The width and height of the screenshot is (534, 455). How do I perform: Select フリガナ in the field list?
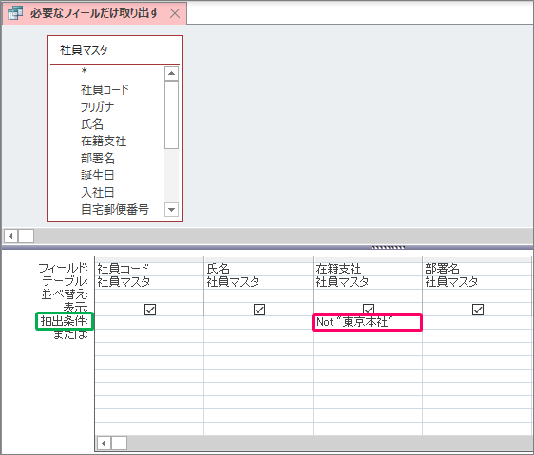tap(98, 107)
